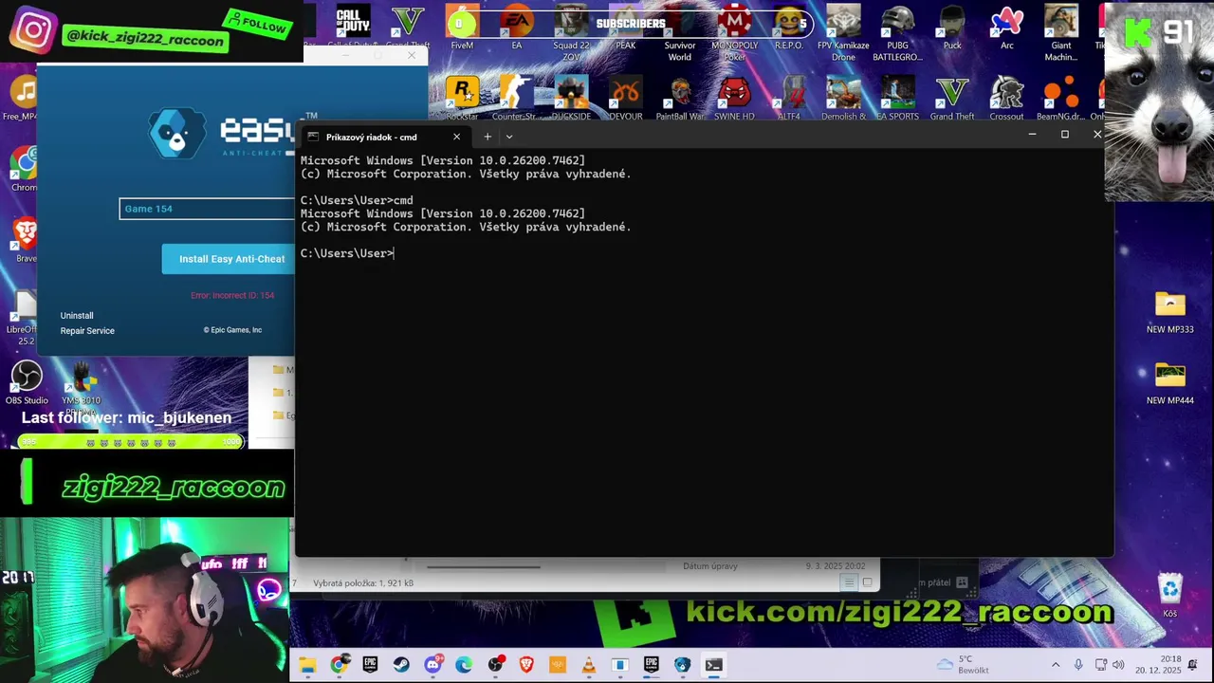1214x683 pixels.
Task: Select the Counter-Strike desktop shortcut
Action: pyautogui.click(x=516, y=98)
